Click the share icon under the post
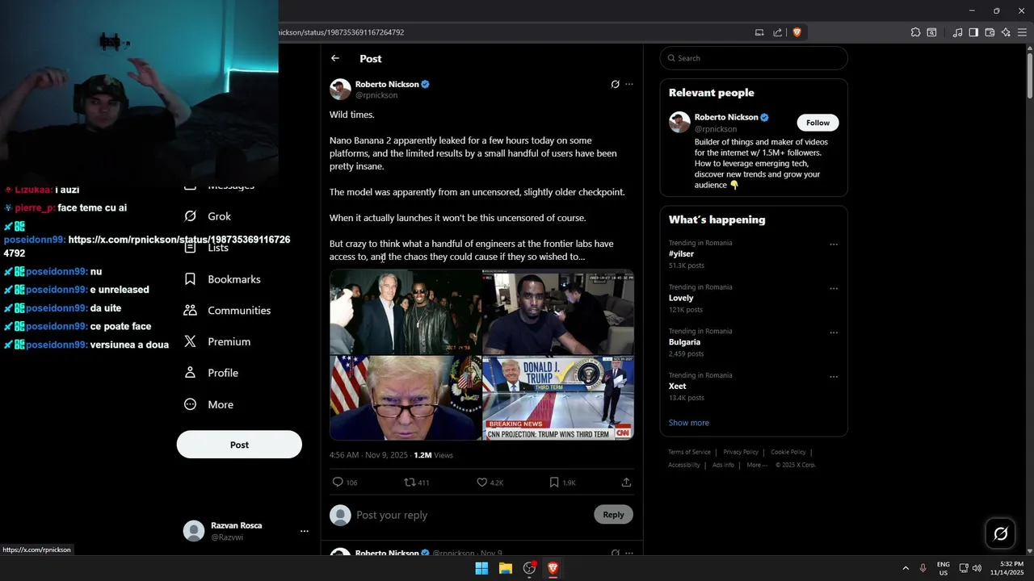This screenshot has width=1034, height=581. [626, 483]
